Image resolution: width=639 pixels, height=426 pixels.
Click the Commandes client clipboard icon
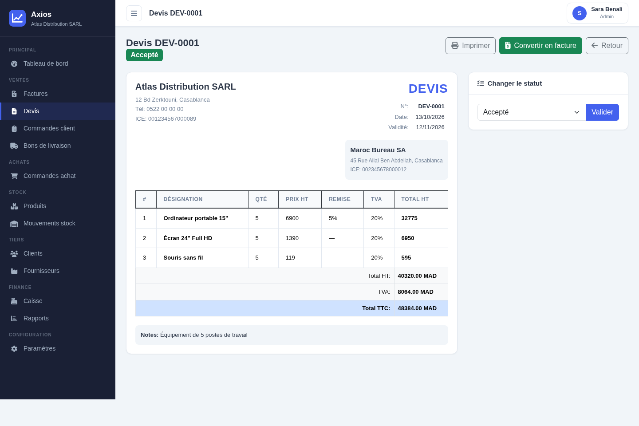point(14,128)
